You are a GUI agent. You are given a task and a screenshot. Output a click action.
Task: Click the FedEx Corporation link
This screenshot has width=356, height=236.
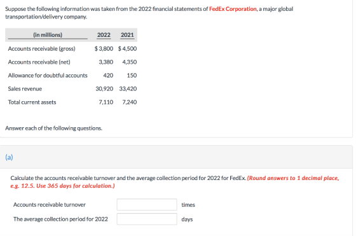click(233, 9)
